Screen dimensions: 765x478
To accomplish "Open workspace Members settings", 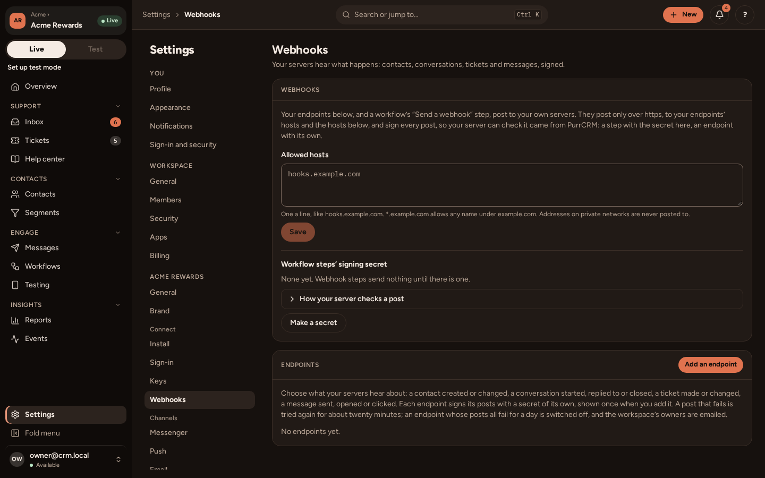I will pyautogui.click(x=200, y=200).
